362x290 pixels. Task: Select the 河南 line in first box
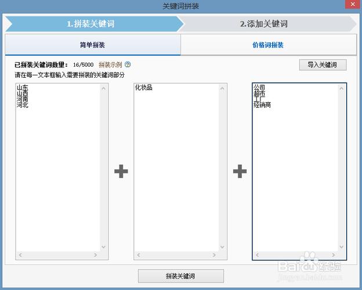pos(23,99)
